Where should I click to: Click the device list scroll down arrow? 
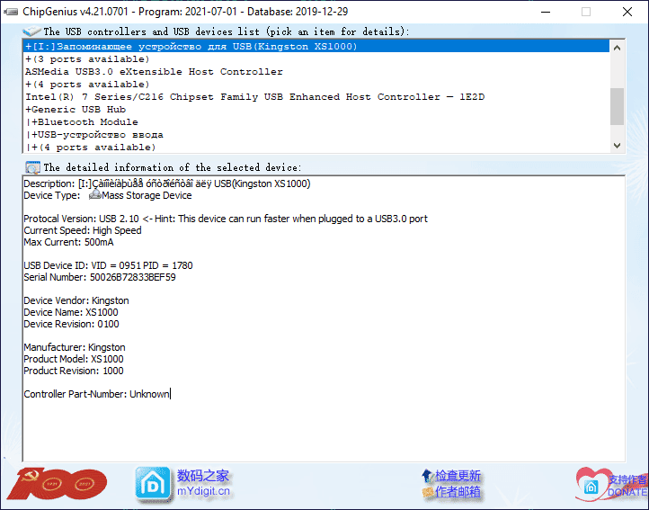tap(617, 146)
